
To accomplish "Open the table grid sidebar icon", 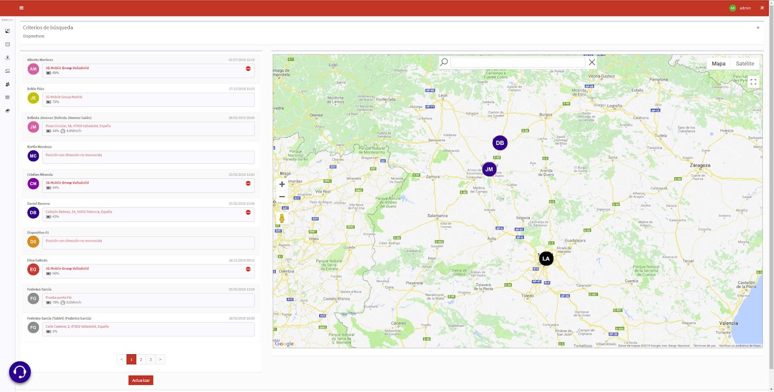I will point(7,98).
